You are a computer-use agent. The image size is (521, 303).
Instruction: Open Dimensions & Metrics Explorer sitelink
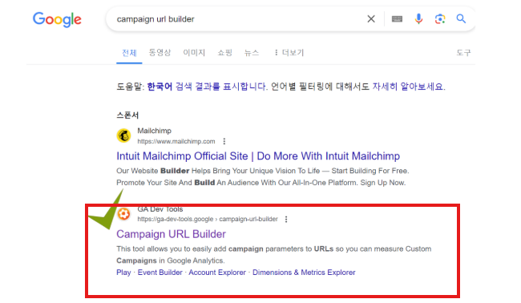coord(304,273)
